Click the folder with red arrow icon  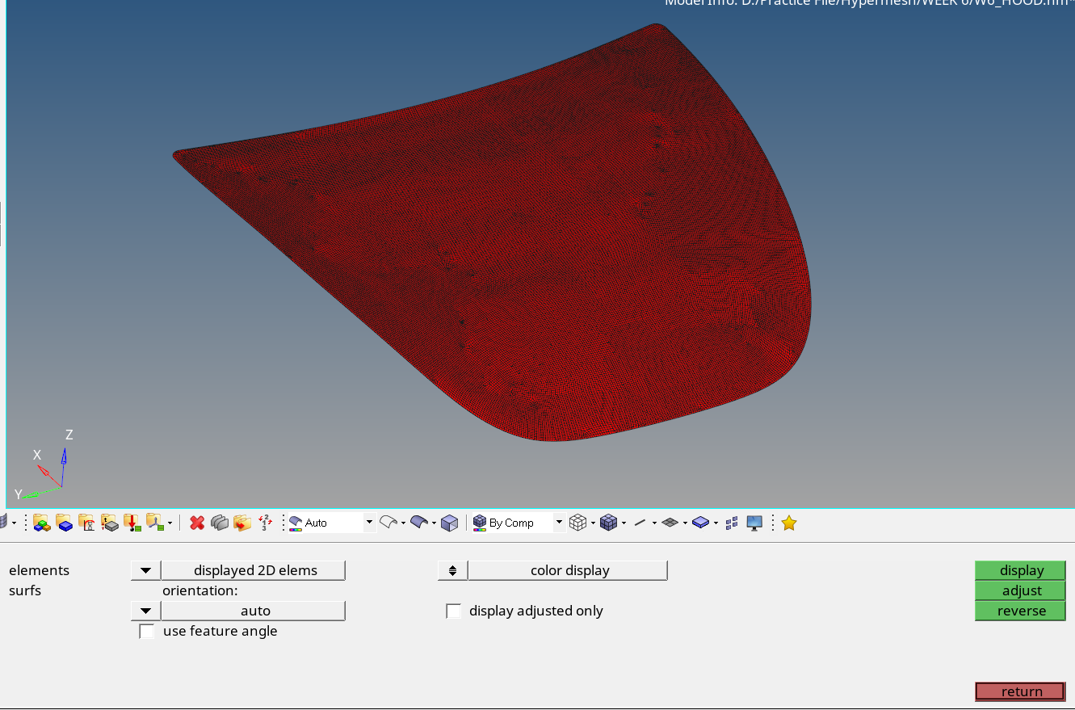click(x=132, y=523)
